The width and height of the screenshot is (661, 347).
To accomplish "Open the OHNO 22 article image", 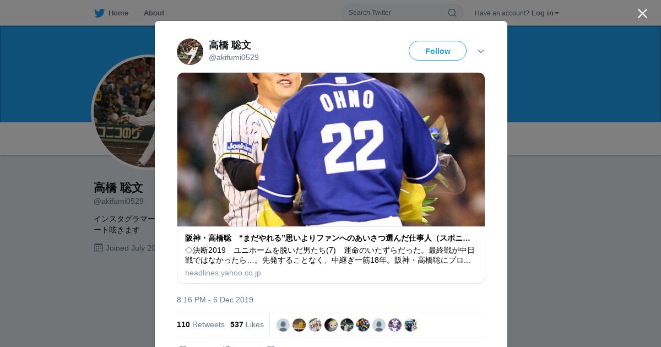I will tap(331, 149).
